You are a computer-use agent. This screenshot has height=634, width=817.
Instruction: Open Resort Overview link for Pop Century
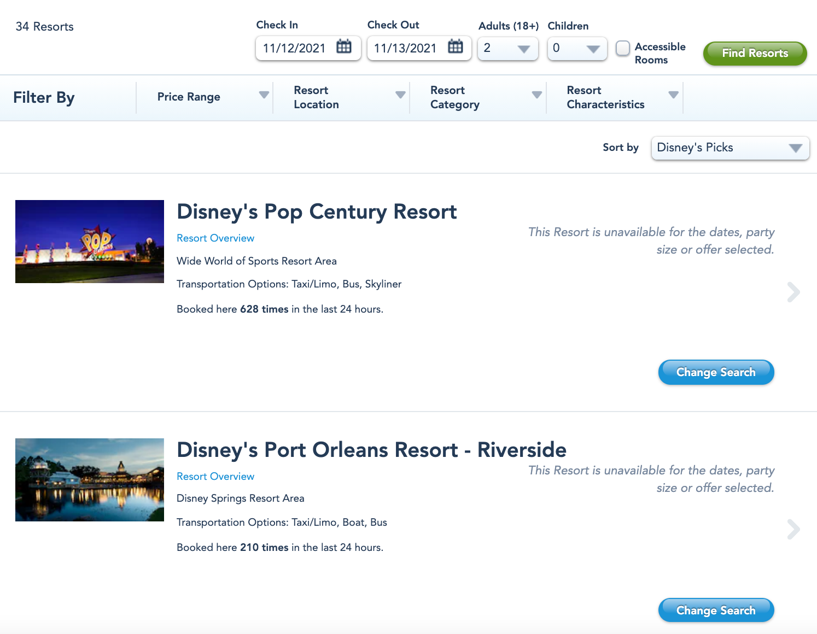215,238
